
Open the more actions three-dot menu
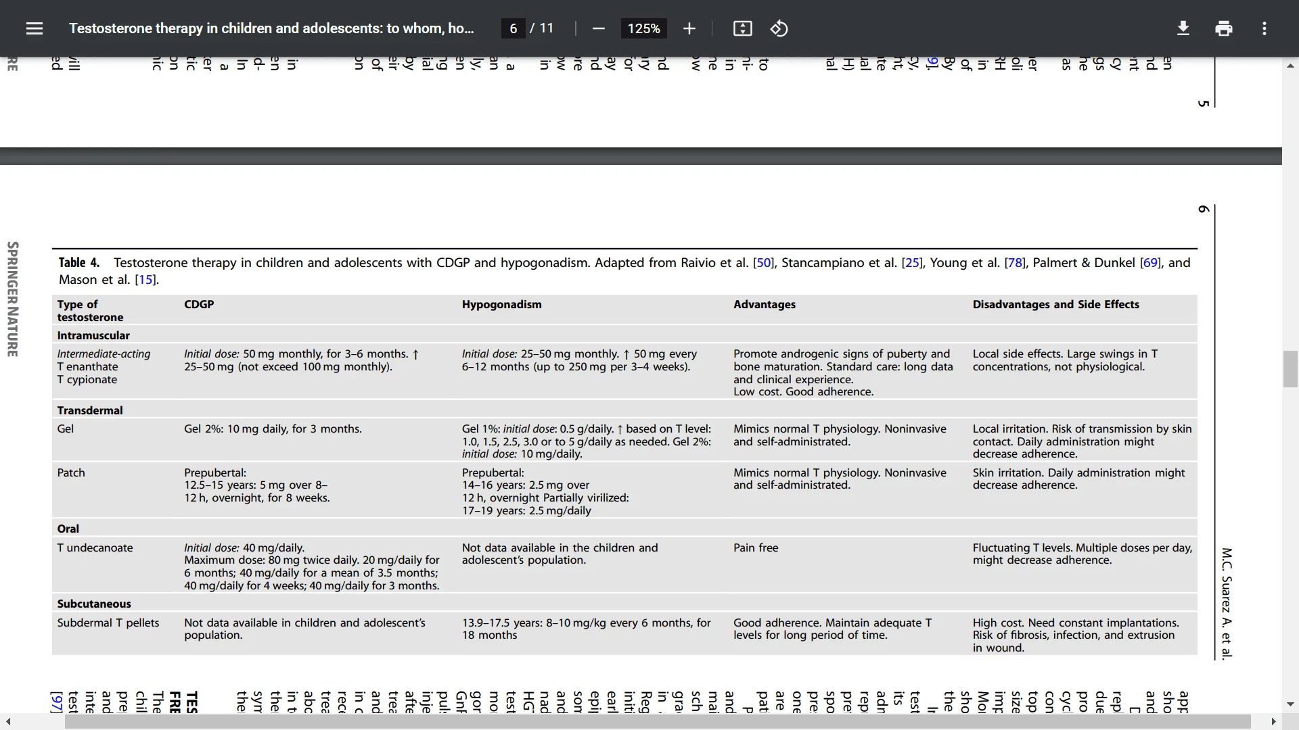1264,28
